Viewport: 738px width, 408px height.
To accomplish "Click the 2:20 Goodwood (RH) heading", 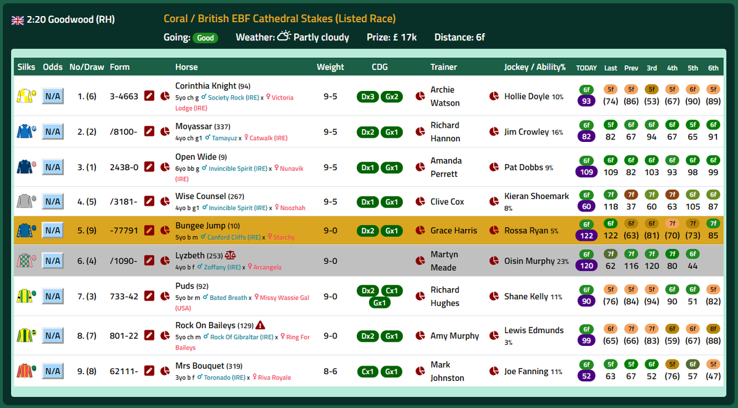I will [x=71, y=20].
